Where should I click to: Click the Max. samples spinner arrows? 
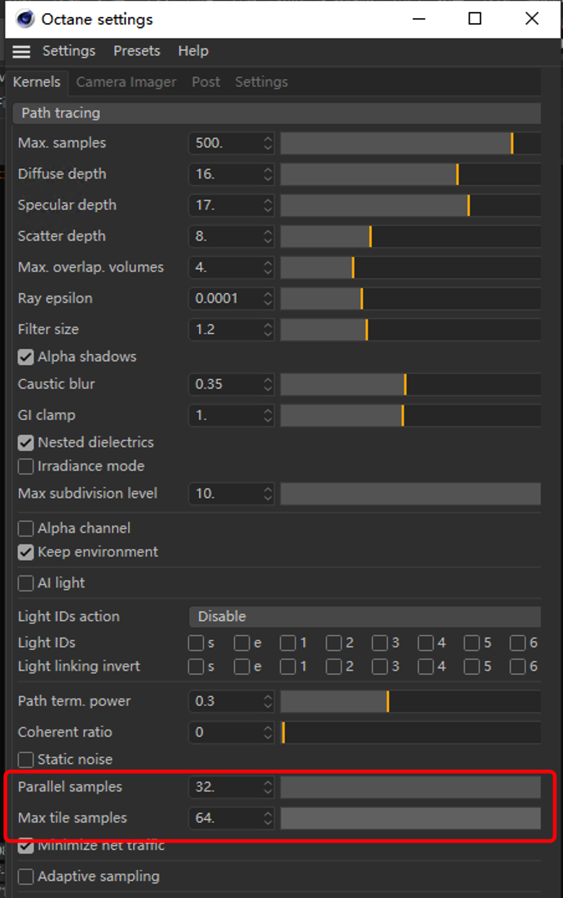pos(268,143)
